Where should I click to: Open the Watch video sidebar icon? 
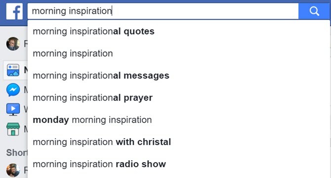13,109
